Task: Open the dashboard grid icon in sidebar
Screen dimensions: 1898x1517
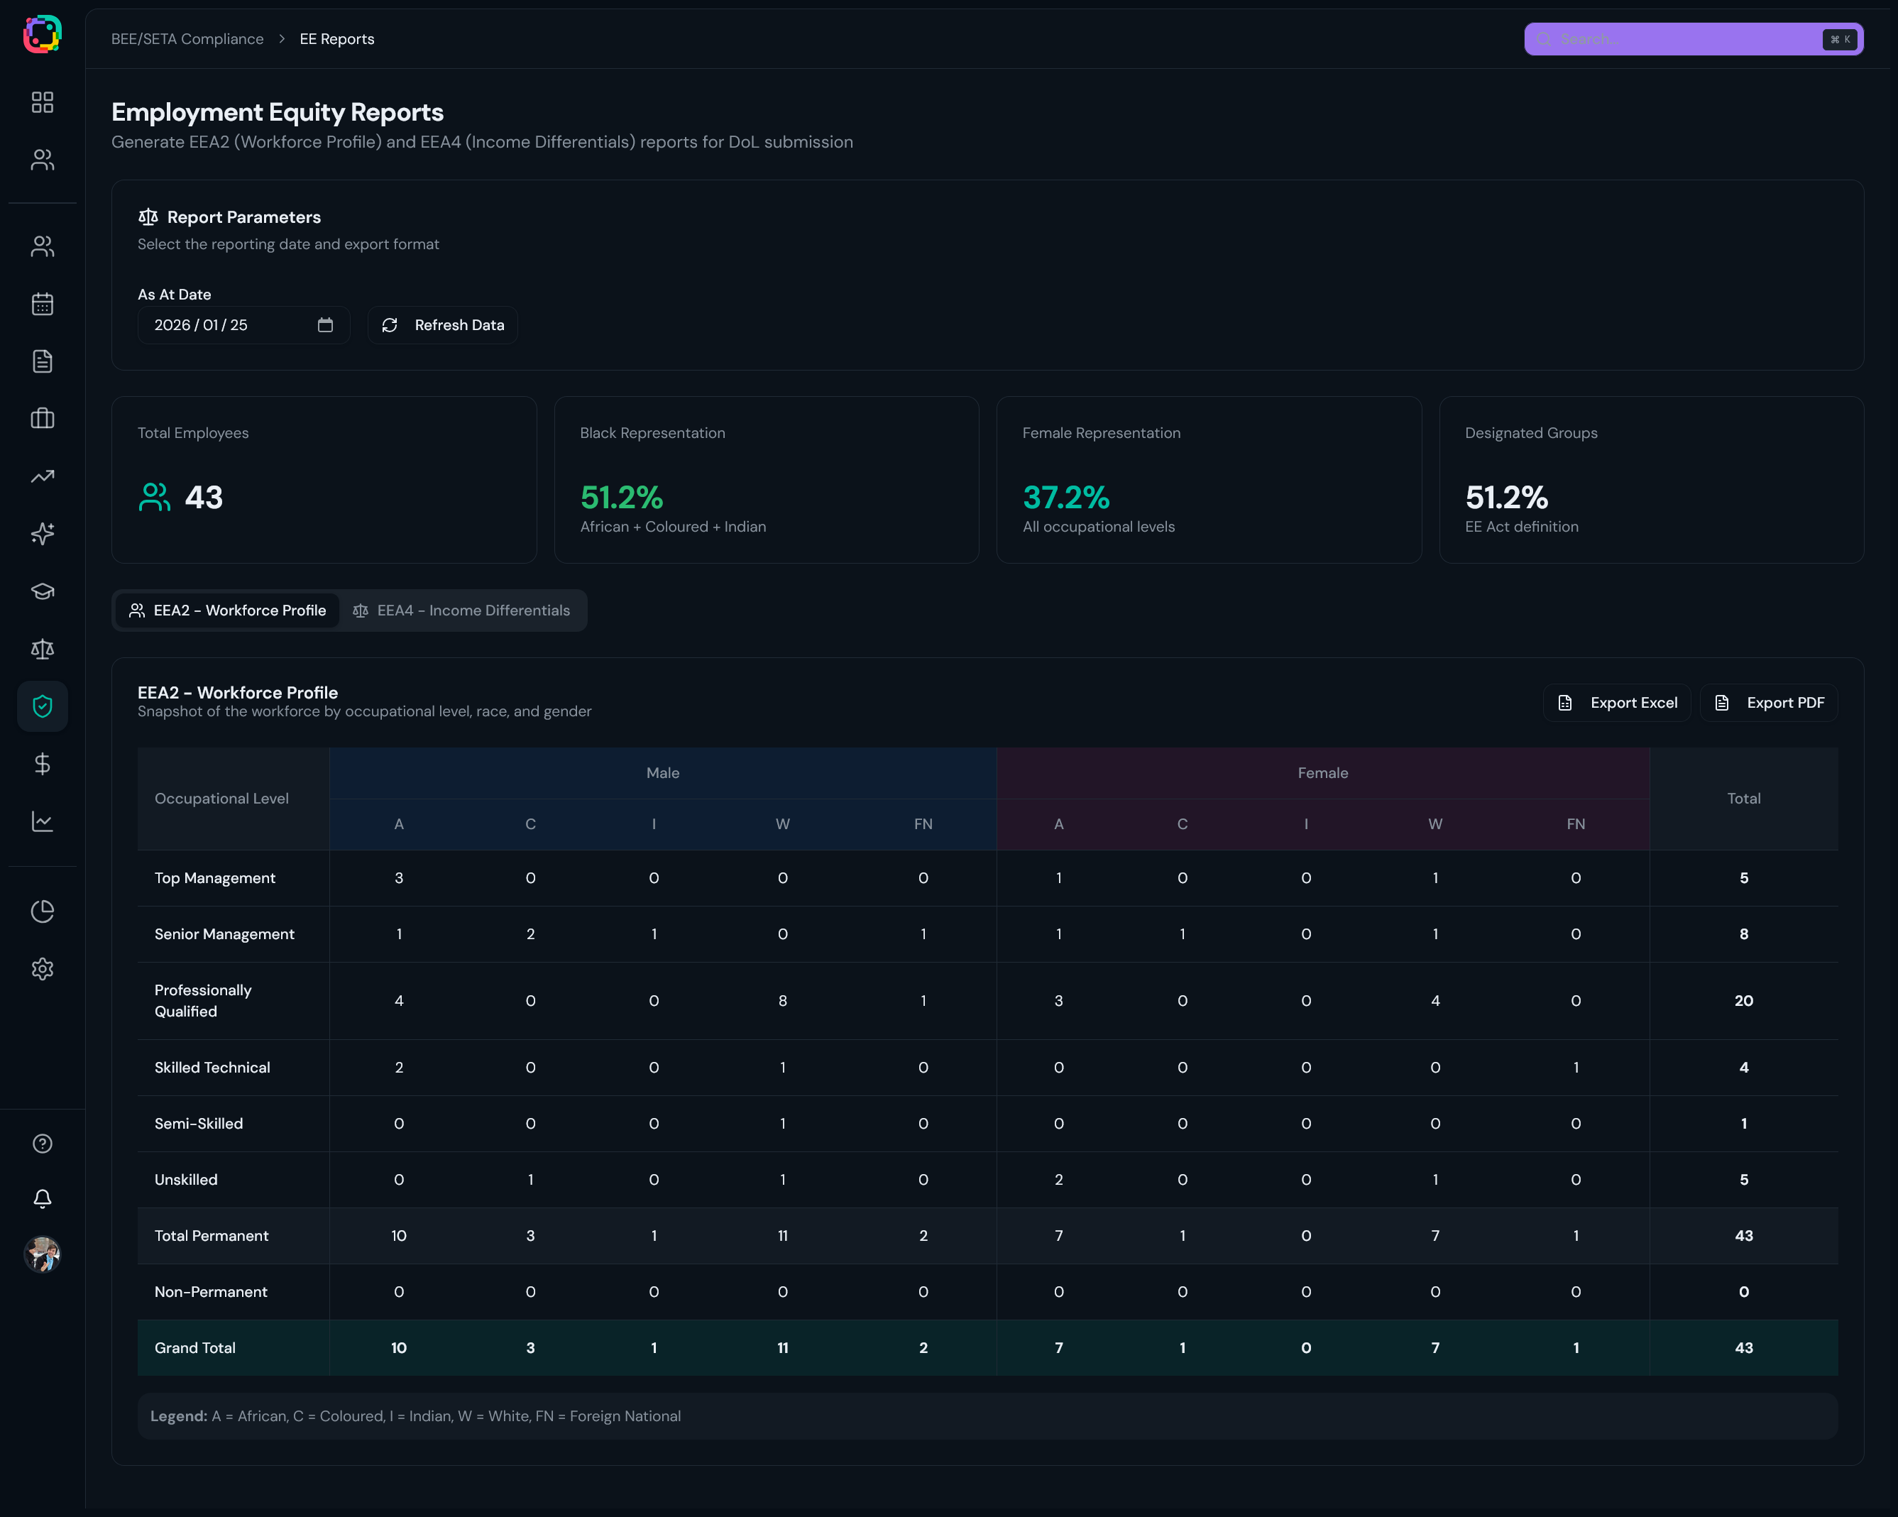Action: [43, 102]
